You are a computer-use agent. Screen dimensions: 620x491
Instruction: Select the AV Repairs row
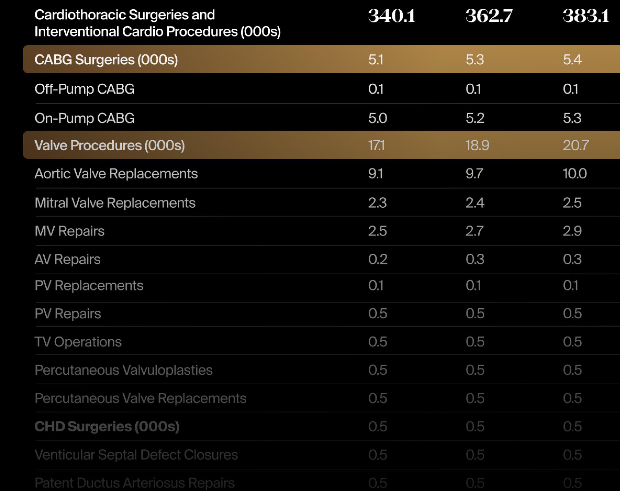point(68,259)
